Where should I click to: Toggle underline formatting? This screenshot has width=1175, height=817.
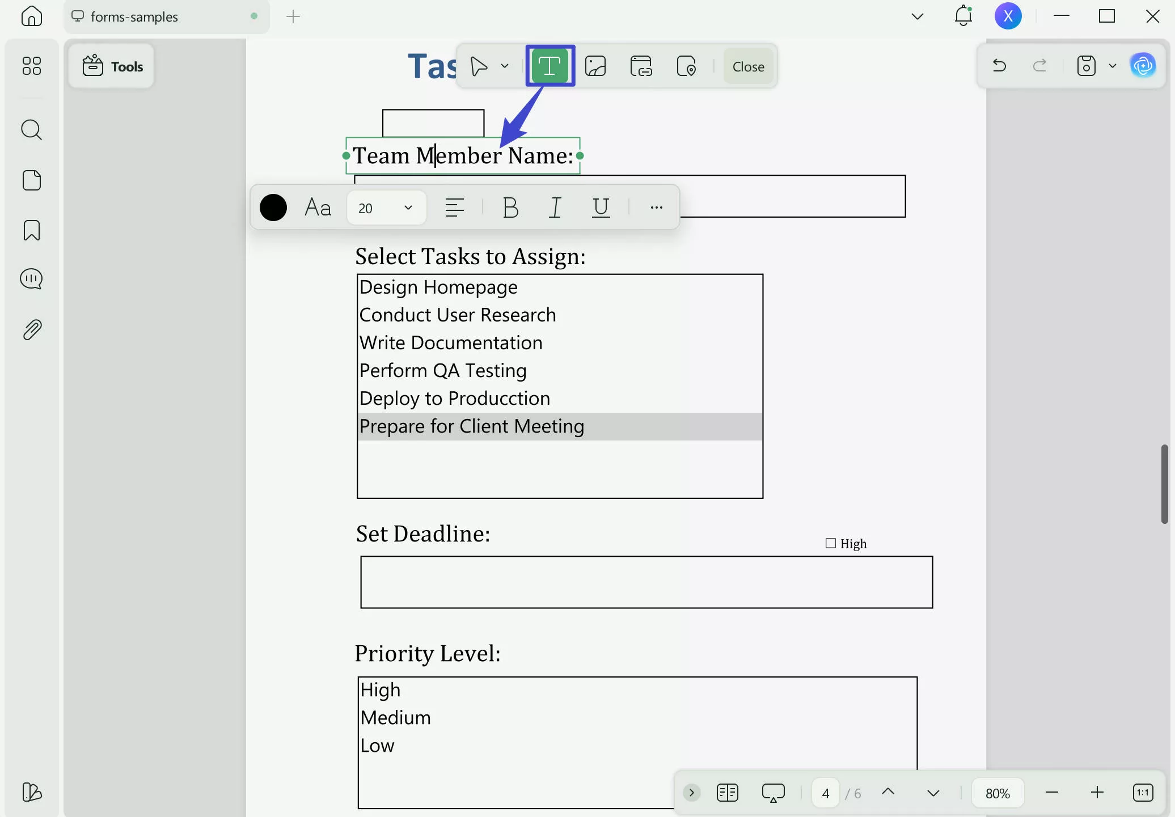coord(601,208)
